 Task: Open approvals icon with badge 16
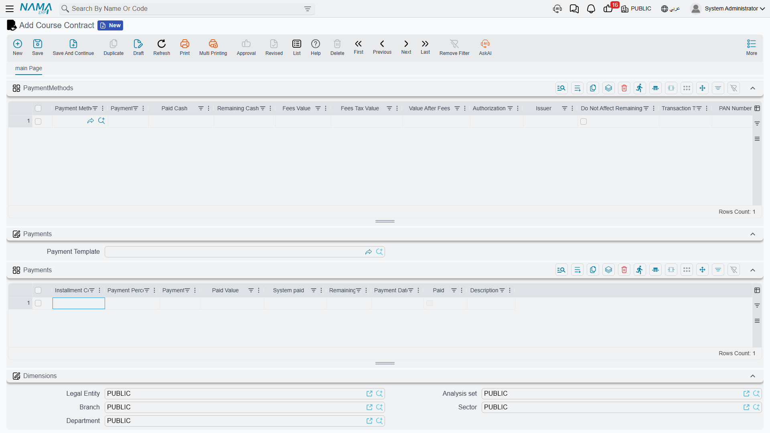point(608,9)
